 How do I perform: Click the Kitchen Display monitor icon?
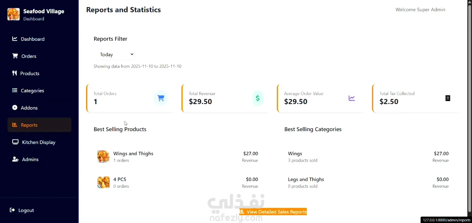(x=15, y=142)
